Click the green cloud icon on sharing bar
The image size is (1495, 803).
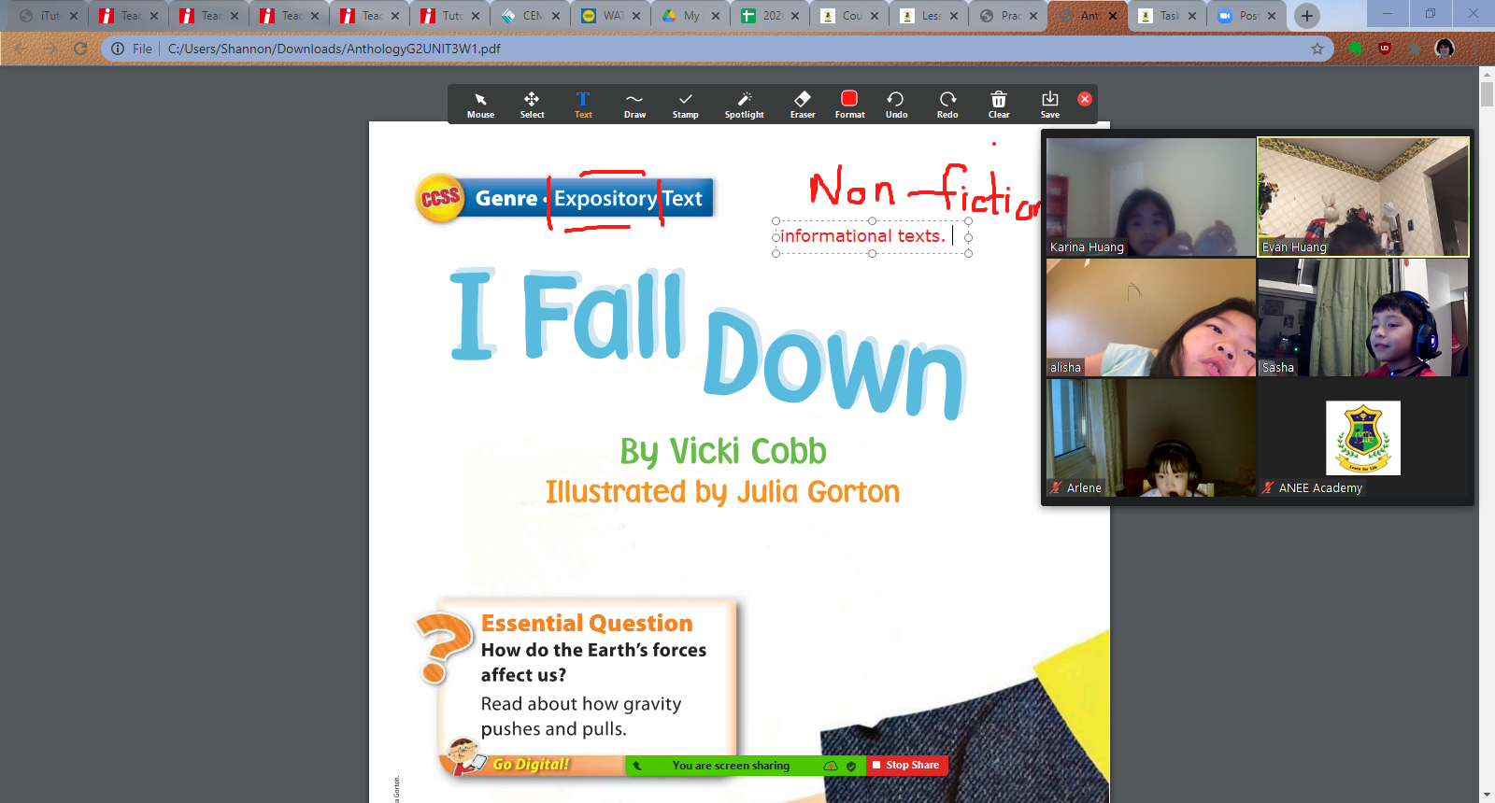(830, 766)
